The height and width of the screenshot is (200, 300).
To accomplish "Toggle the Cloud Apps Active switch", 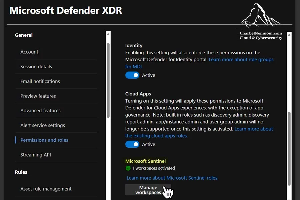I will [x=132, y=144].
